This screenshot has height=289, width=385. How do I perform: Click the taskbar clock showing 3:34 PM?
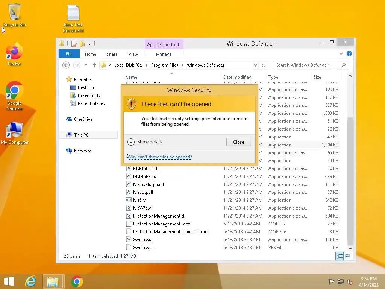click(368, 281)
